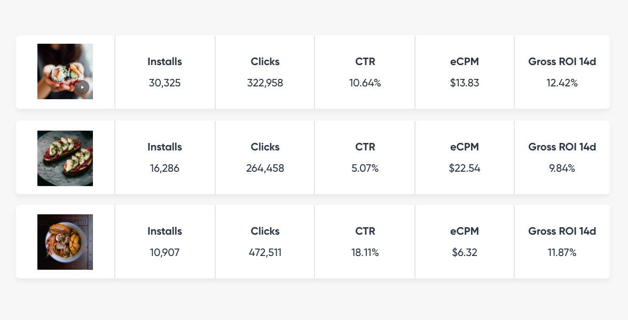This screenshot has width=628, height=320.
Task: Select Gross ROI 14d 9.84% cell
Action: tap(562, 158)
